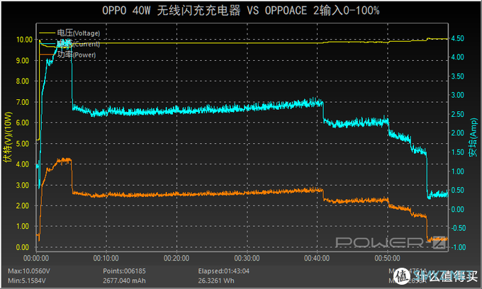Screen dimensions: 482x289
Task: Click the 00:00:00 time axis label
Action: coord(36,258)
